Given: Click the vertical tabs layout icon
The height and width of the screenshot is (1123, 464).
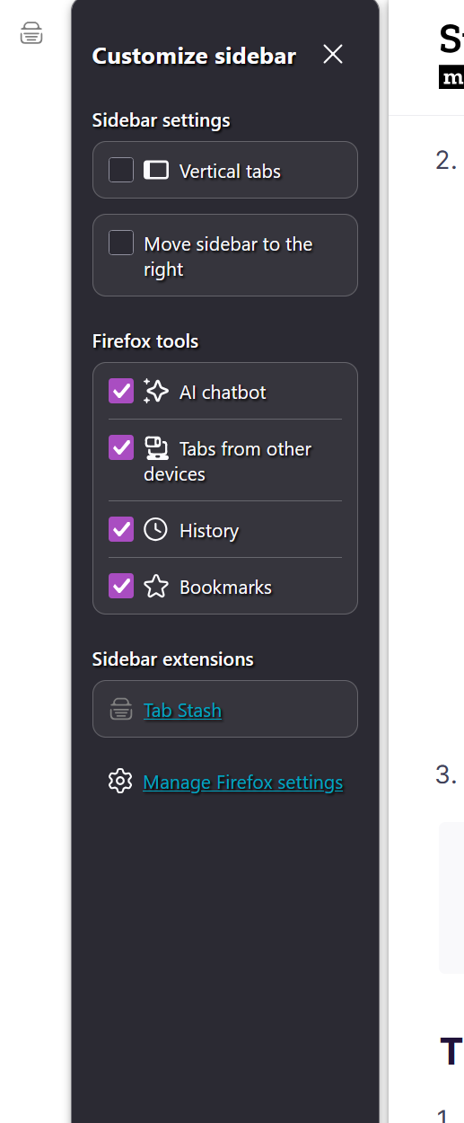Looking at the screenshot, I should pos(156,170).
